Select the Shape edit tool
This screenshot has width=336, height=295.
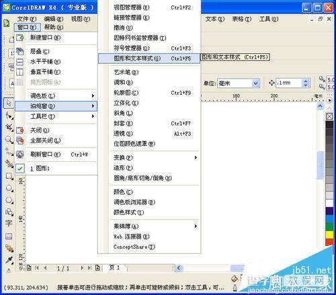point(9,116)
